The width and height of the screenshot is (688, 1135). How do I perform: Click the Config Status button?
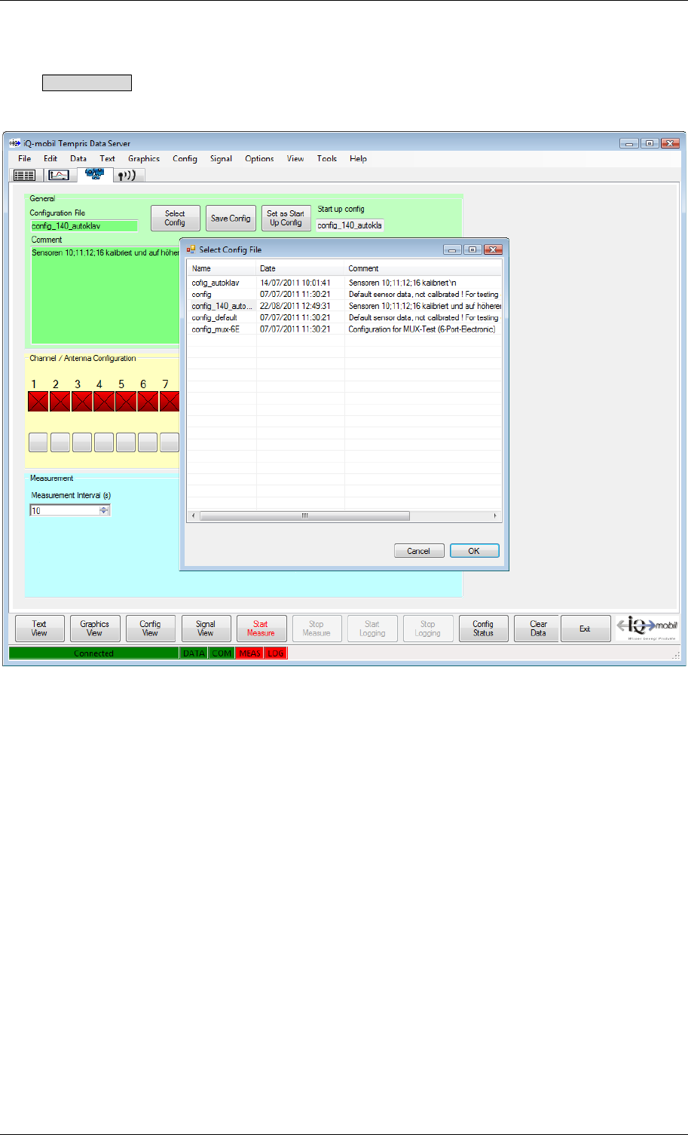[483, 629]
